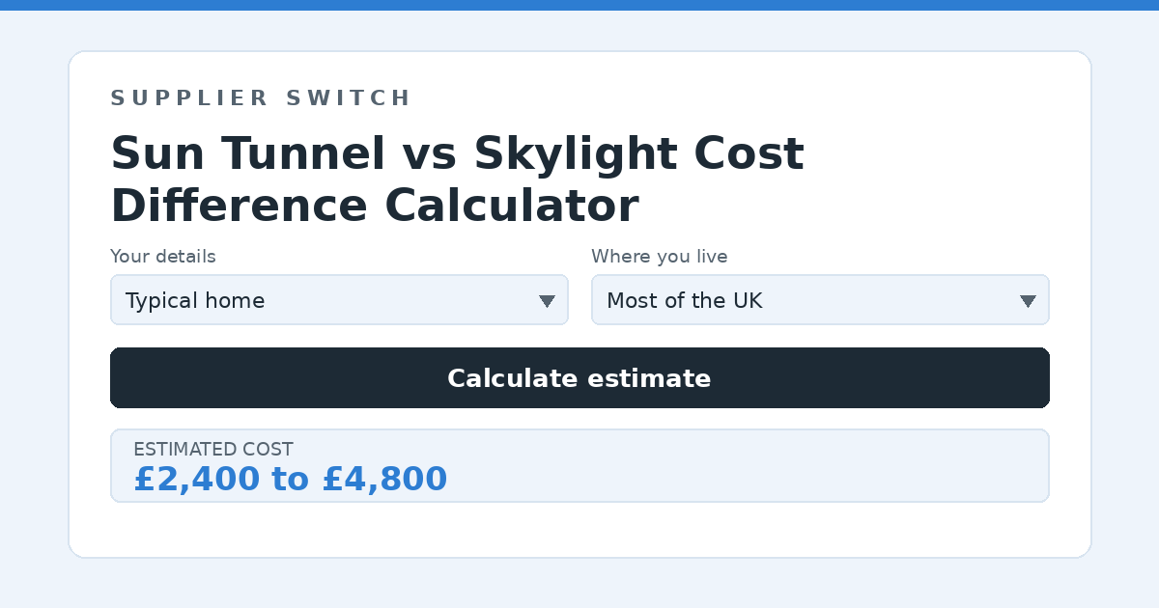Click the blue top banner bar
The image size is (1159, 608).
pyautogui.click(x=579, y=5)
